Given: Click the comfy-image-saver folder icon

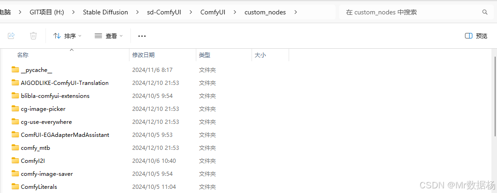Looking at the screenshot, I should click(15, 174).
